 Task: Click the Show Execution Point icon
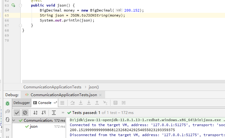(62, 103)
